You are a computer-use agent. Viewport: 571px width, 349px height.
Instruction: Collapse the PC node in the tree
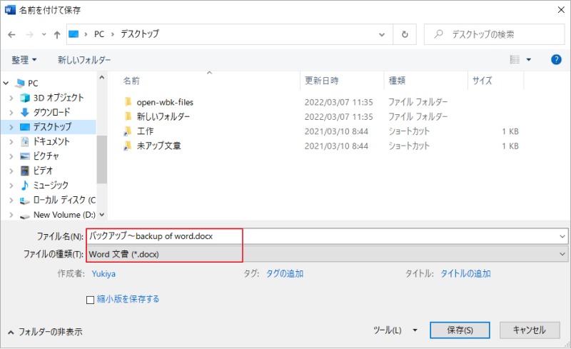pyautogui.click(x=6, y=84)
